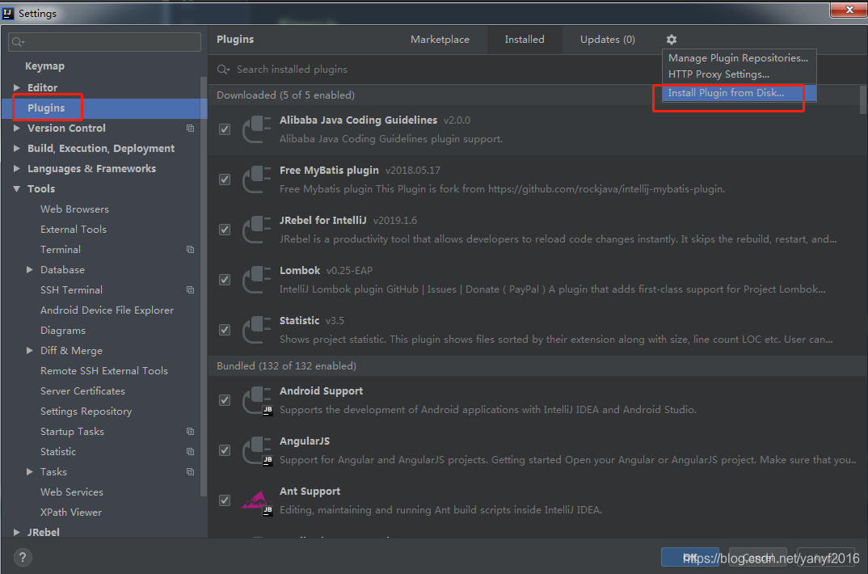
Task: Click the Bundled (132 of 132 enabled) header
Action: coord(286,366)
